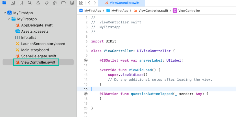Go forward in editor history
Viewport: 236px width, 117px height.
[x=95, y=3]
